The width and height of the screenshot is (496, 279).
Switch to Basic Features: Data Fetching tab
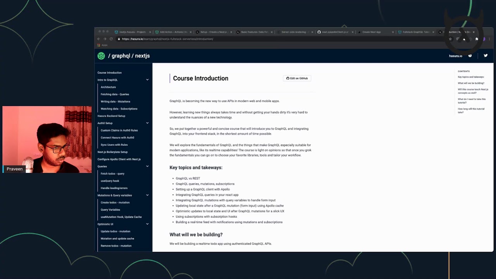(x=254, y=32)
